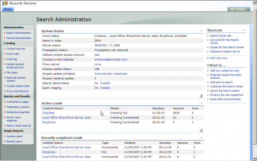Click the DiskIdee duration 01:59:47

tap(158, 113)
